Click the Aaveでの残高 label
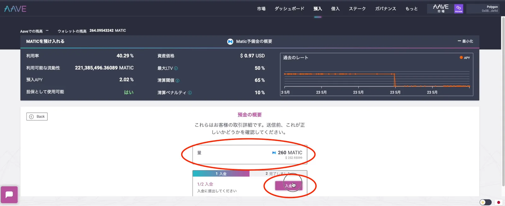This screenshot has height=206, width=505. point(31,31)
